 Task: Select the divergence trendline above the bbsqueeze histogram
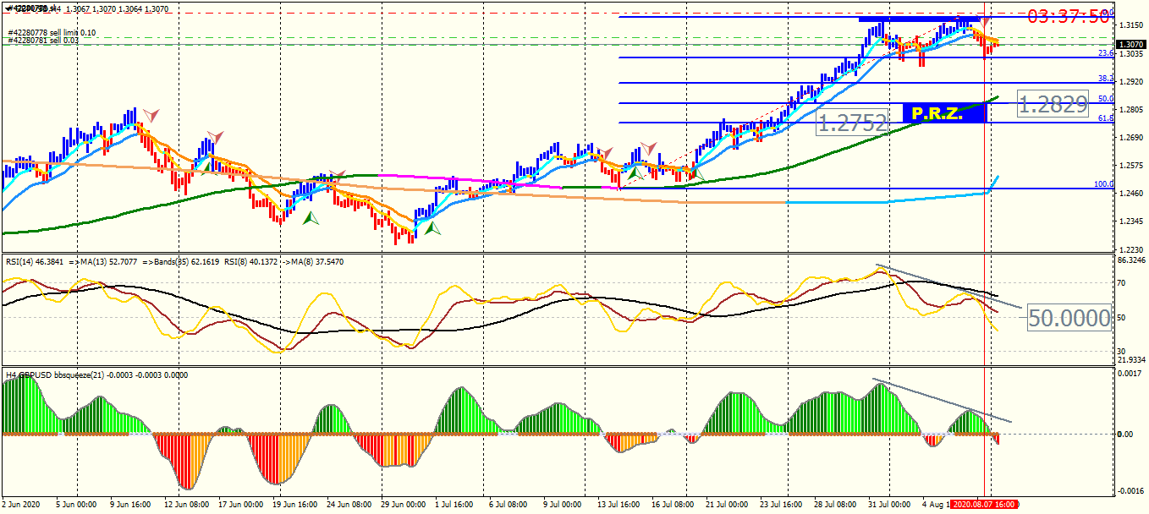tap(942, 400)
